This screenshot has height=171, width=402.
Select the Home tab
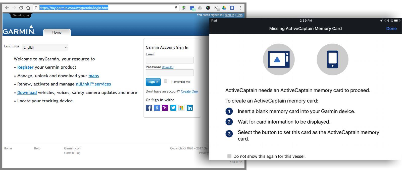click(57, 32)
